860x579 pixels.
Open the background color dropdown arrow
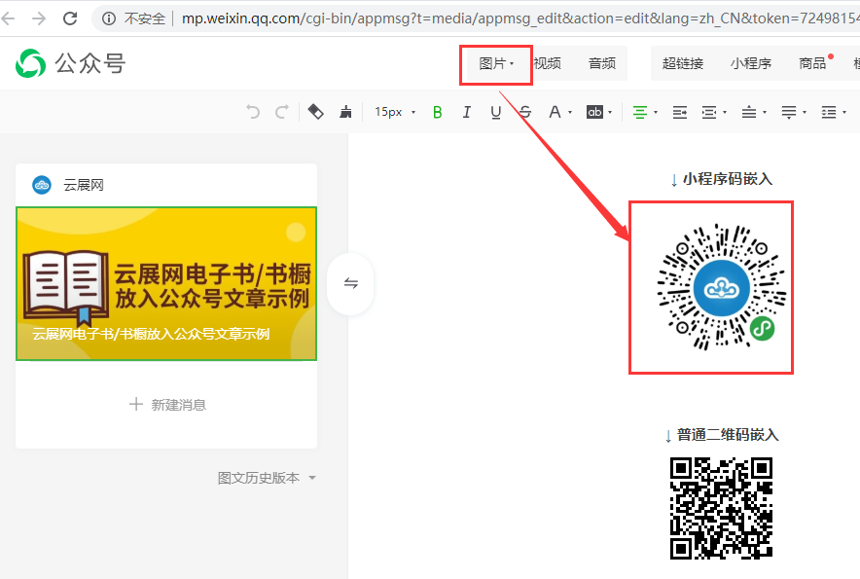pyautogui.click(x=610, y=113)
